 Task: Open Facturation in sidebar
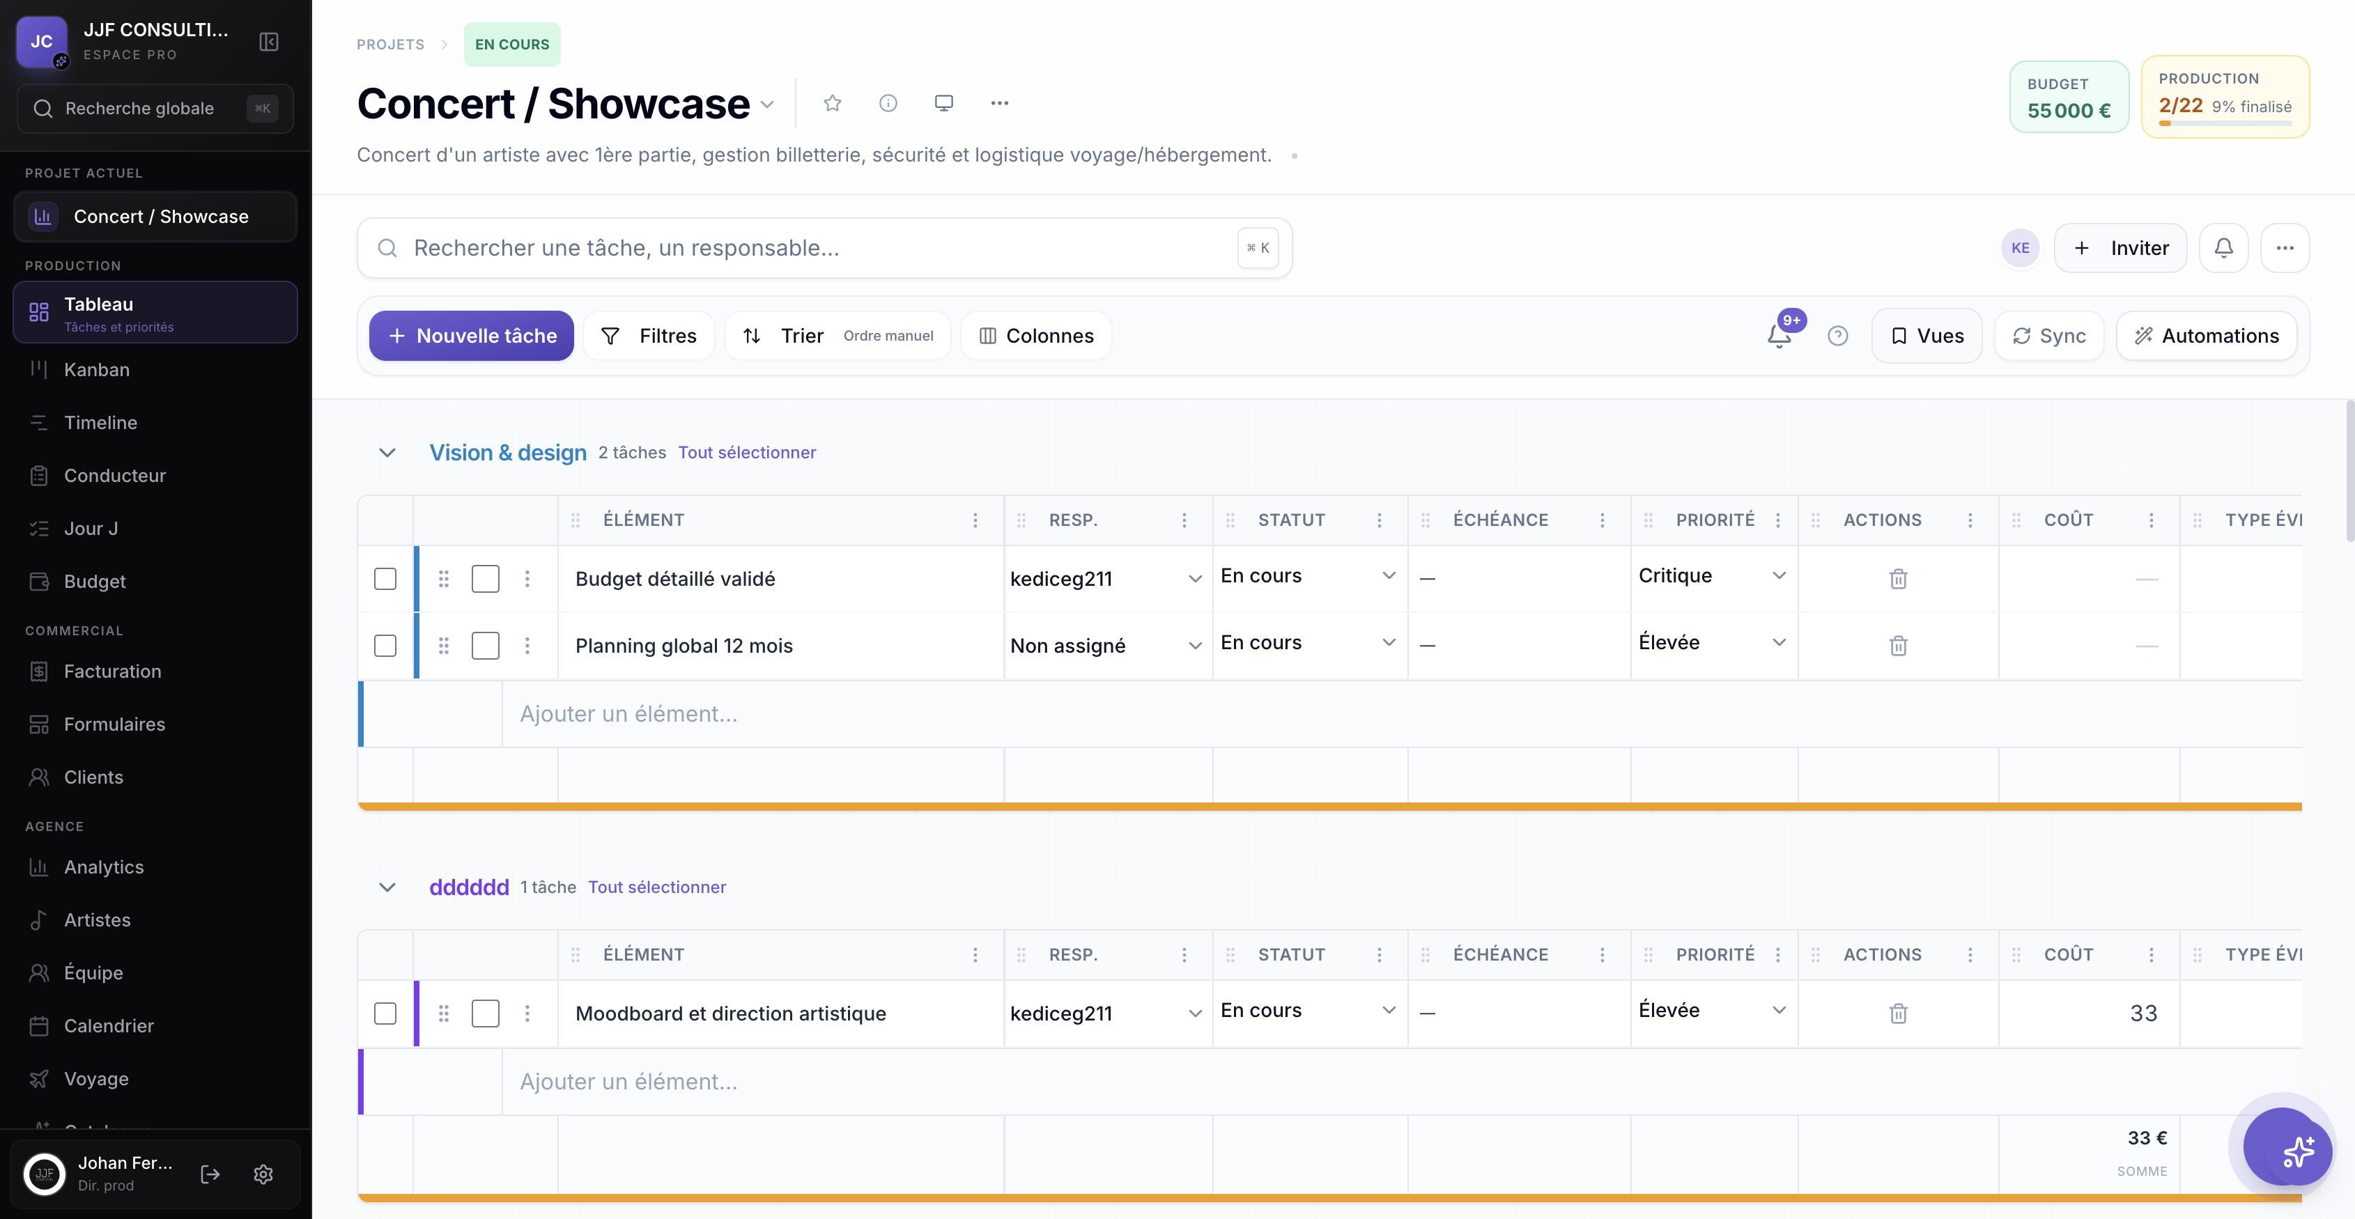(155, 671)
